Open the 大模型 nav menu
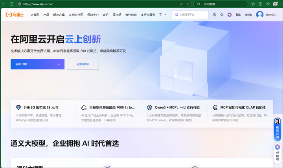This screenshot has width=283, height=168. [x=35, y=14]
